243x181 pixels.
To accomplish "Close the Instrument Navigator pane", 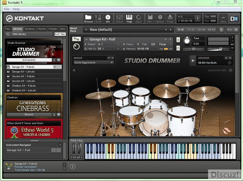I will tap(60, 145).
